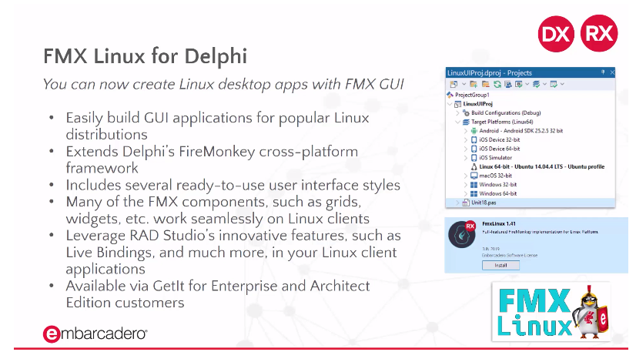Screen dimensions: 636x362
Task: Expand the Build Configurations node
Action: click(x=457, y=112)
